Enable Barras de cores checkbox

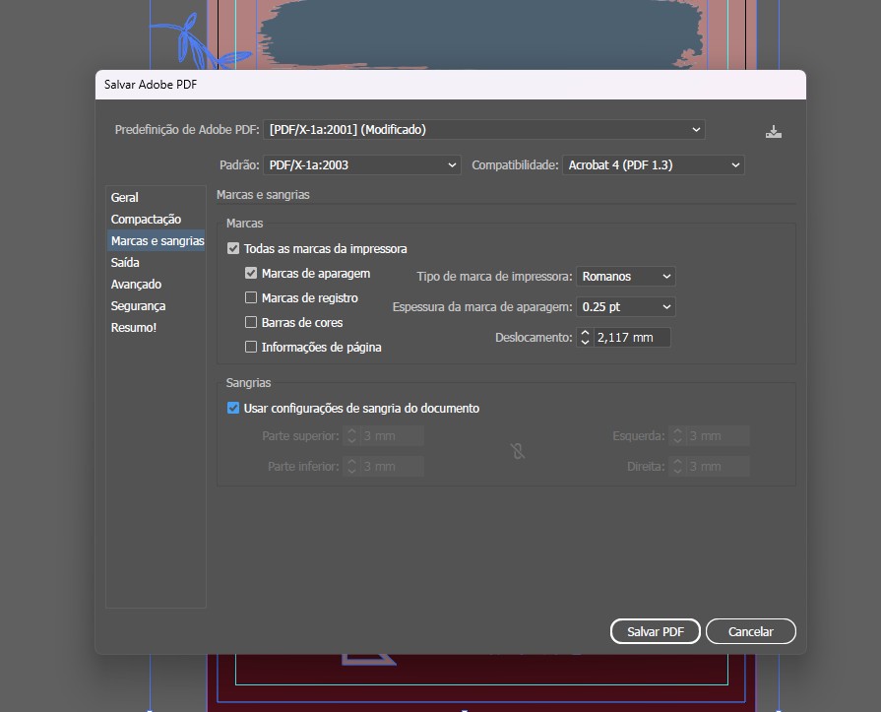point(251,323)
